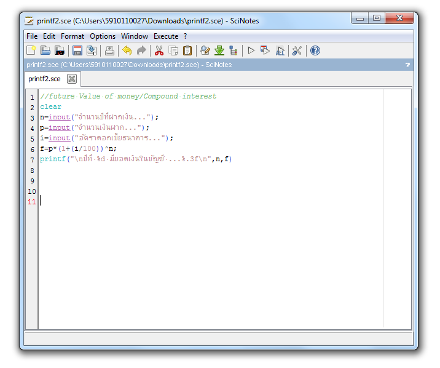Execute the script with the play icon
Image resolution: width=440 pixels, height=368 pixels.
click(251, 50)
